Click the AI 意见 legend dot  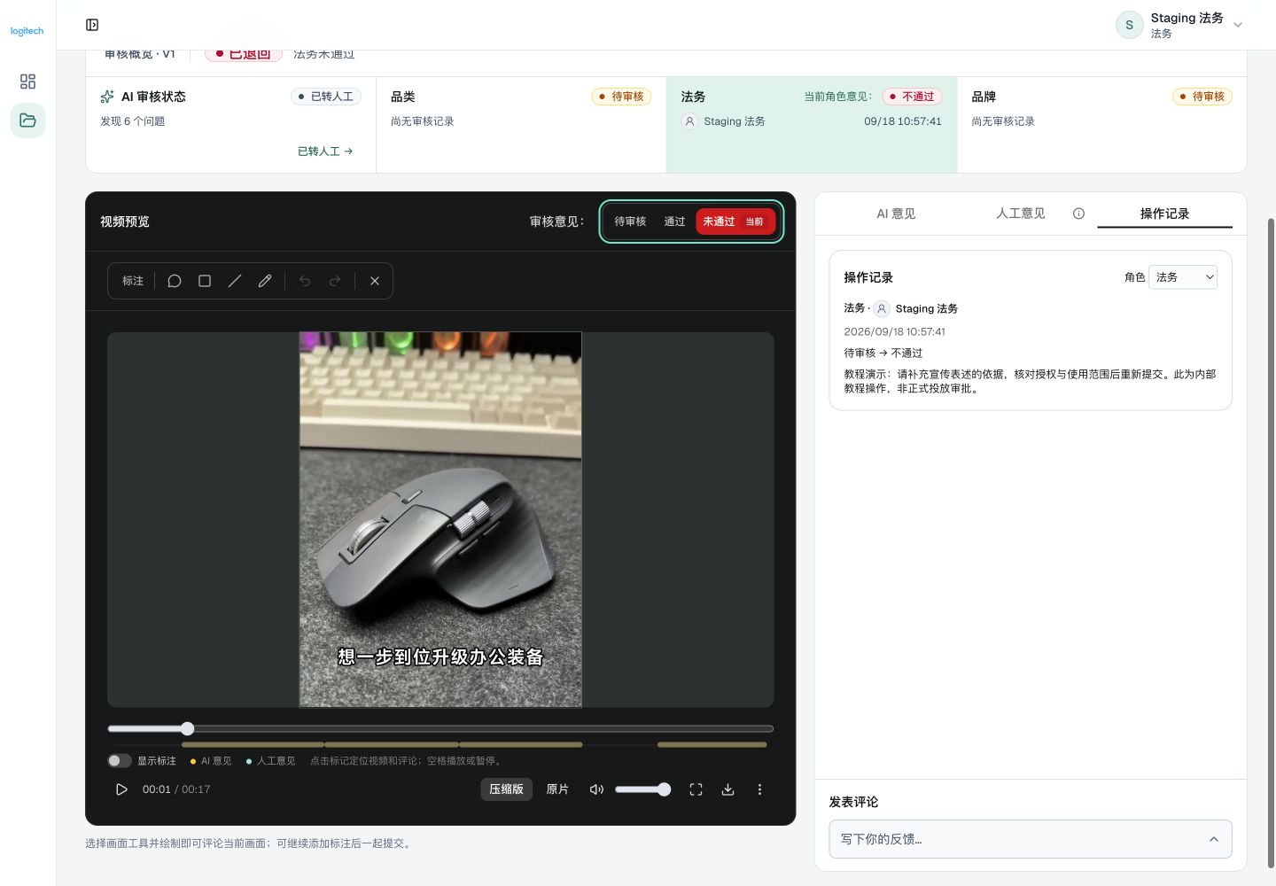[x=193, y=761]
